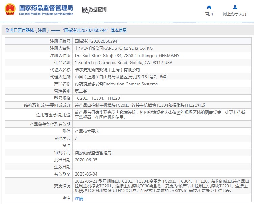254x204 pixels.
Task: Click the document icon before 进口医疗器械
Action: (7, 30)
